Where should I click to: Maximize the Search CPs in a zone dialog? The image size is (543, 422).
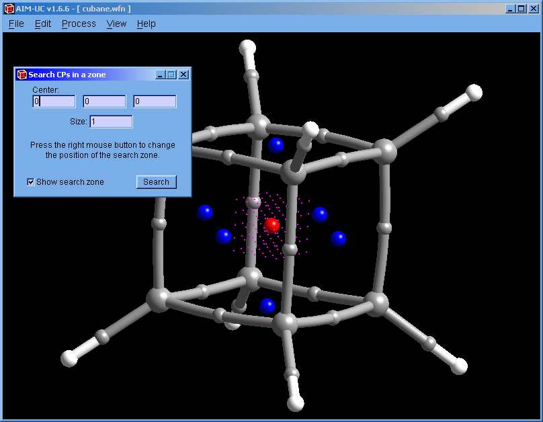171,75
